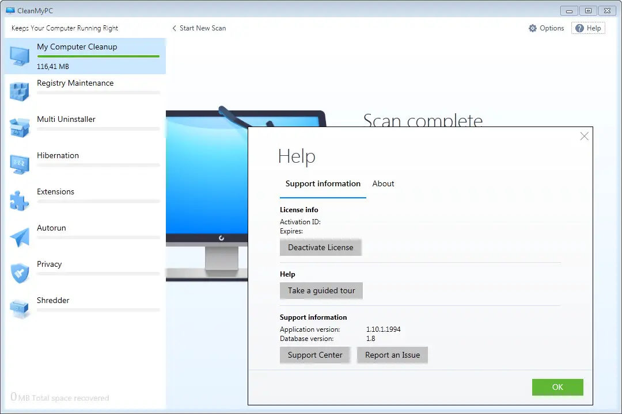
Task: Confirm the Help dialog with OK
Action: point(557,387)
